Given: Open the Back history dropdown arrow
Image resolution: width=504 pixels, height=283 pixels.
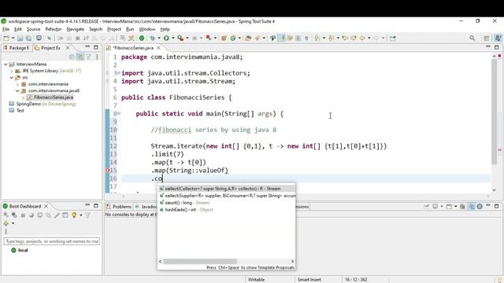Looking at the screenshot, I should (369, 39).
